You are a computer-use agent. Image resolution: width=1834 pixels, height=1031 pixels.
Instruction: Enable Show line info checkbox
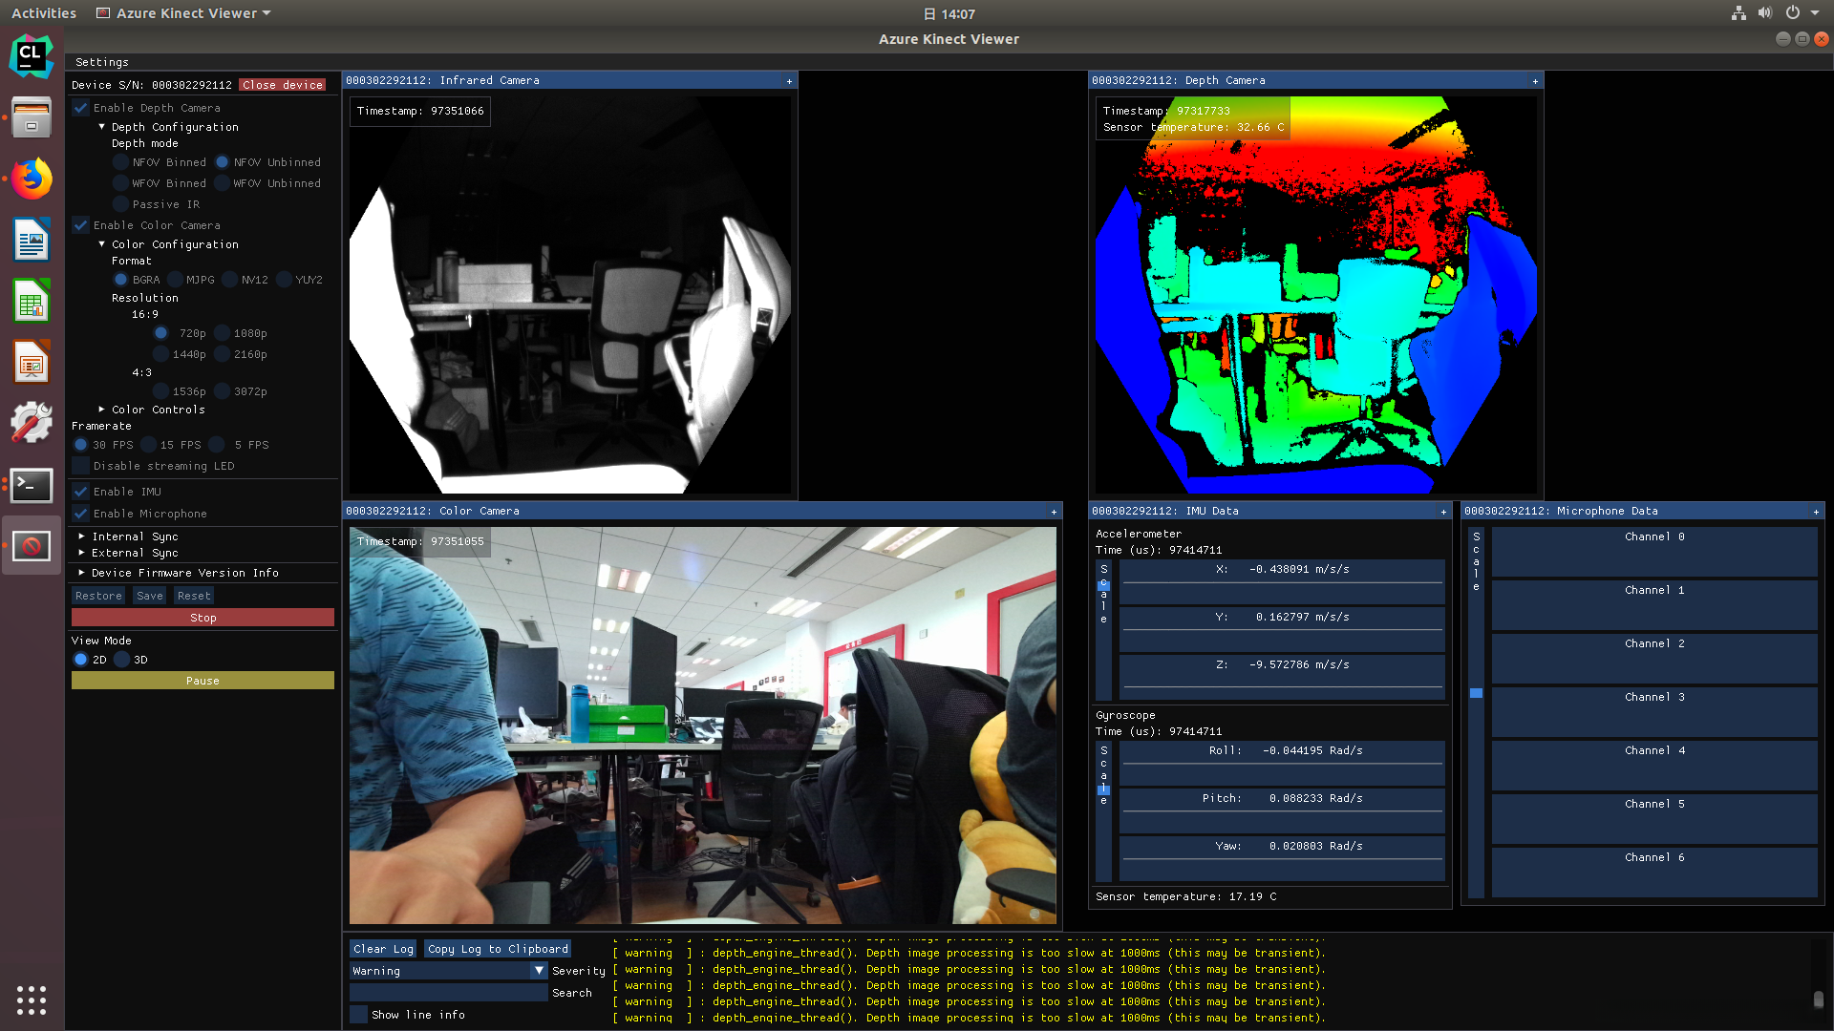(359, 1015)
